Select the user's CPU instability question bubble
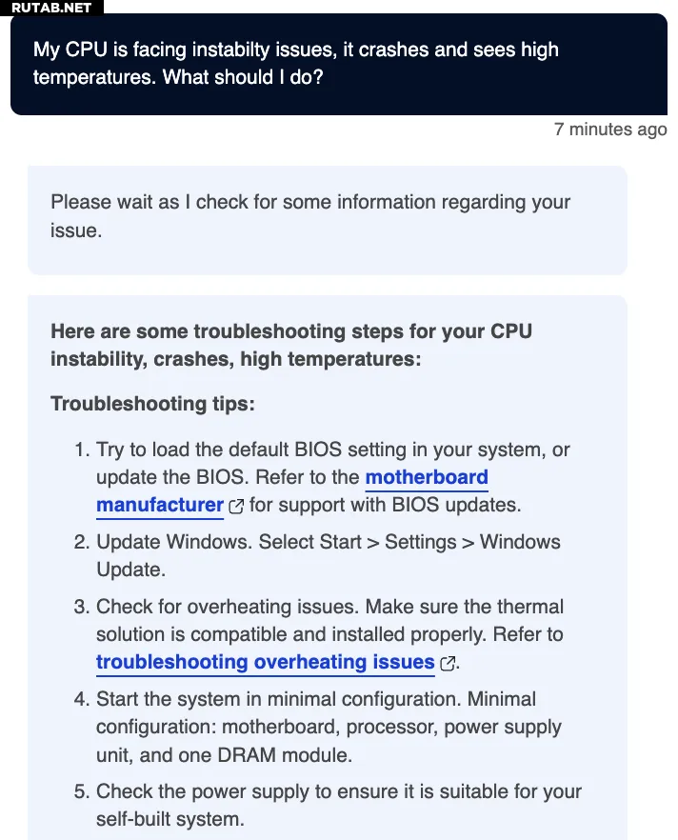 [338, 63]
